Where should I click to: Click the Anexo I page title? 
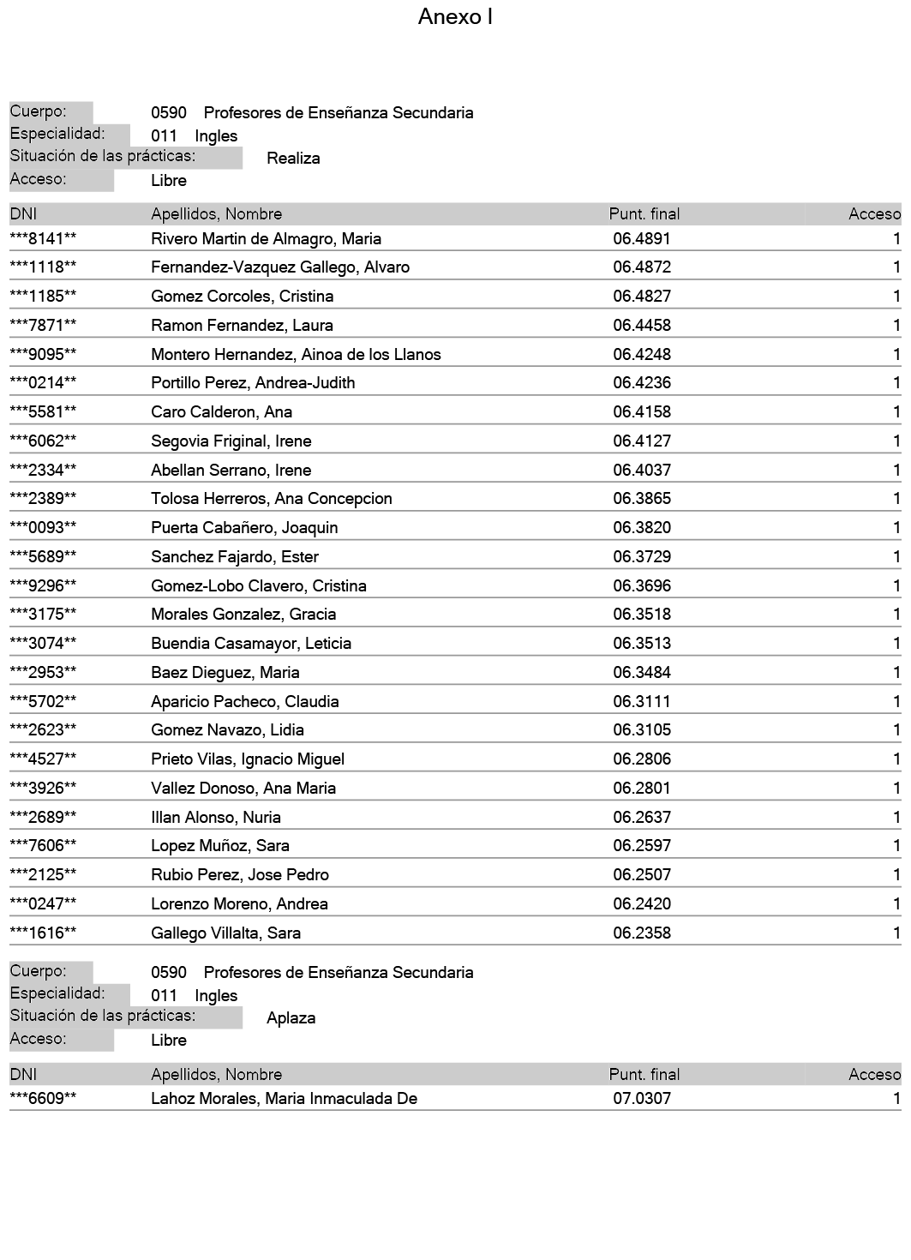click(x=455, y=17)
